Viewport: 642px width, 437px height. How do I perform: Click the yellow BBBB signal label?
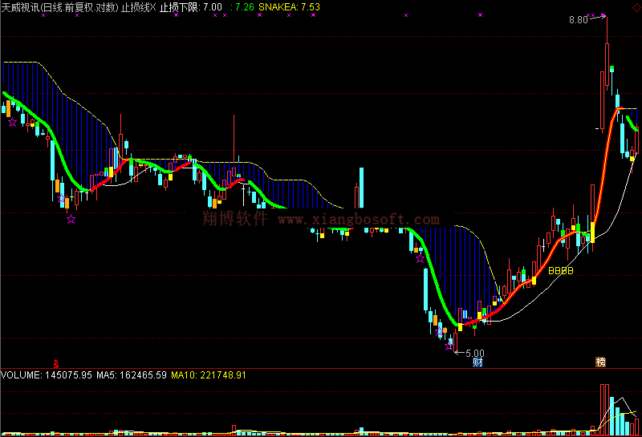[x=560, y=270]
